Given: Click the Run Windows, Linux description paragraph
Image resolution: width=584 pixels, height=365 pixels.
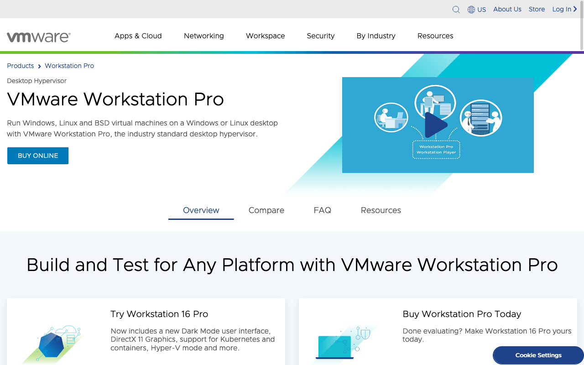Looking at the screenshot, I should (x=142, y=129).
